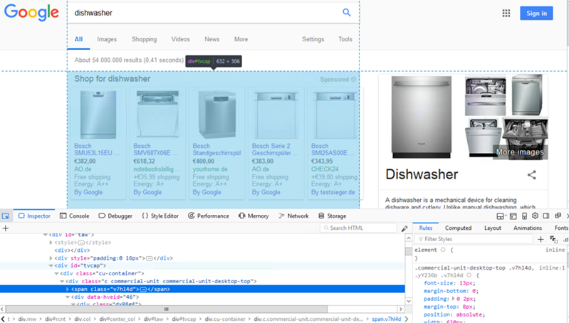Focus the Filter Styles field
This screenshot has width=569, height=323.
pyautogui.click(x=474, y=239)
